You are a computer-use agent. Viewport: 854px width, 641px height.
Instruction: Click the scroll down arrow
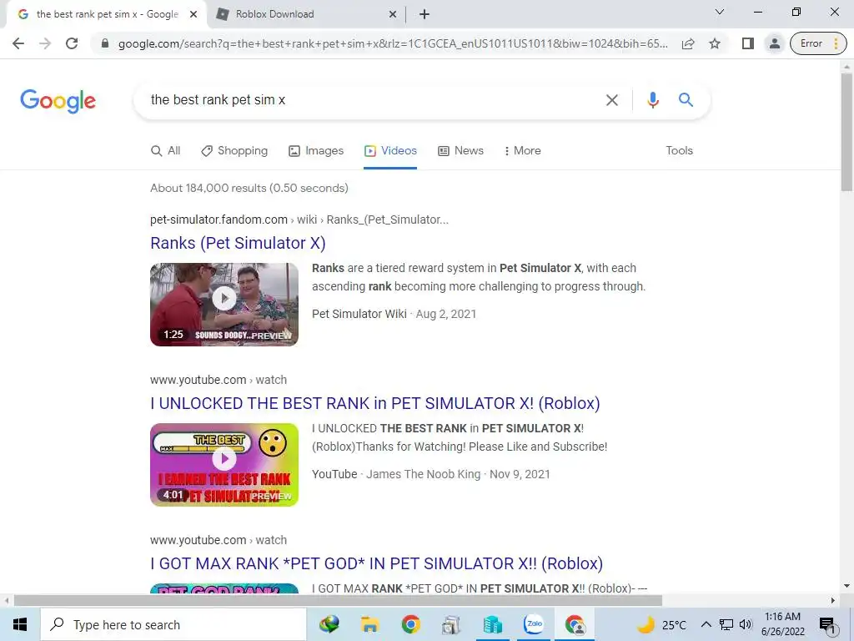(x=846, y=587)
